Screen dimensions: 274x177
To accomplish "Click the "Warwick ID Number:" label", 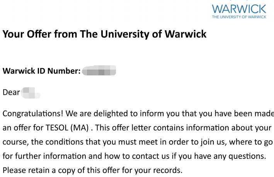I will coord(42,71).
